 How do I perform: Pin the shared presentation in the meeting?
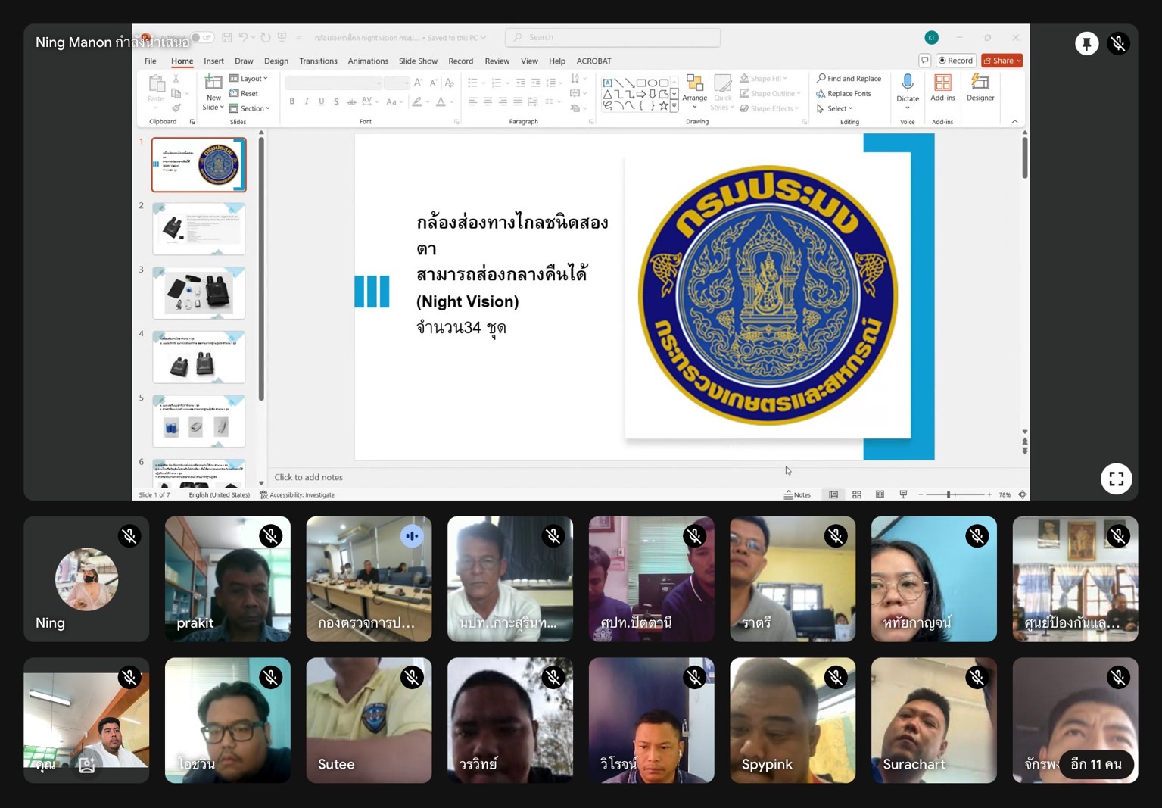(1086, 44)
